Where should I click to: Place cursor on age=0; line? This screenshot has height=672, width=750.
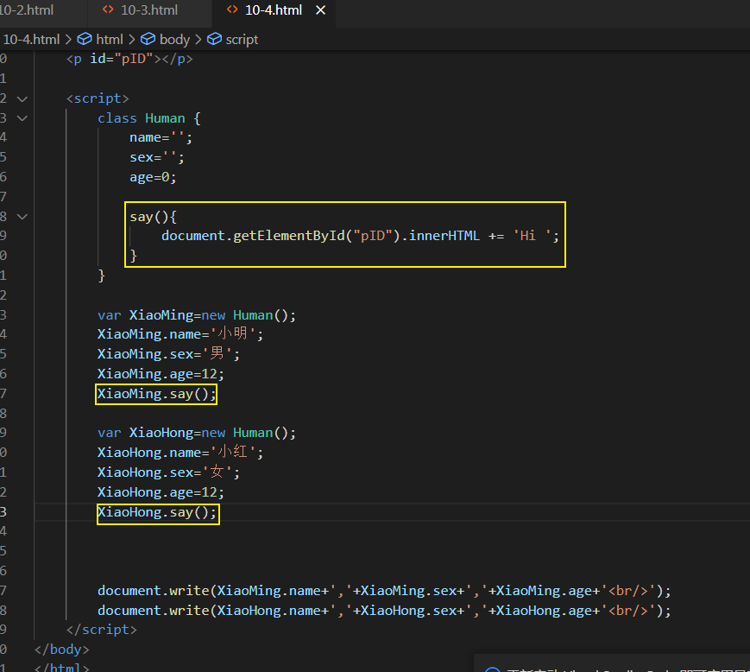153,177
